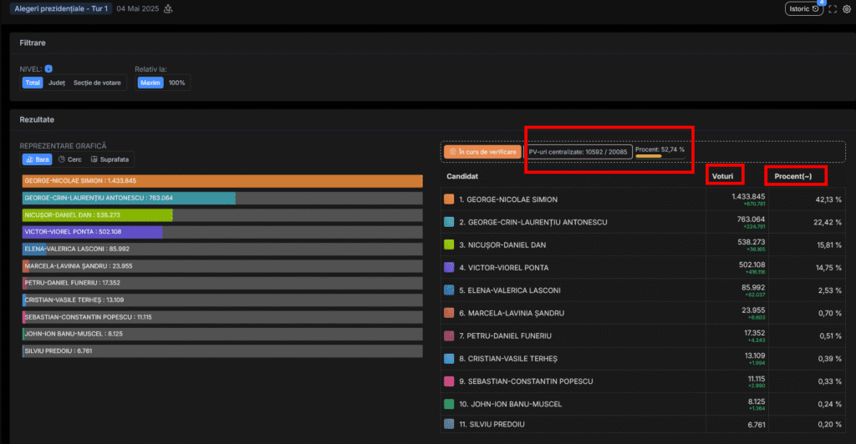Switch chart view to Cerc
The height and width of the screenshot is (444, 856).
[x=70, y=159]
